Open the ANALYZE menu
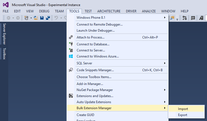Viewport: 207px width, 121px height. pyautogui.click(x=149, y=11)
